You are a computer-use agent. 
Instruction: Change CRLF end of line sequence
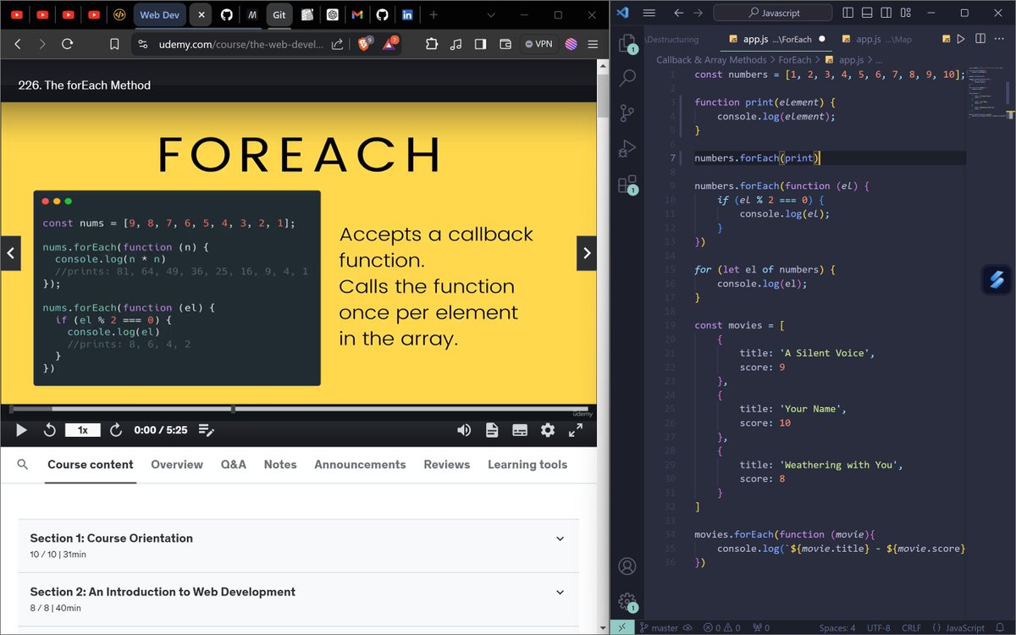click(x=911, y=628)
